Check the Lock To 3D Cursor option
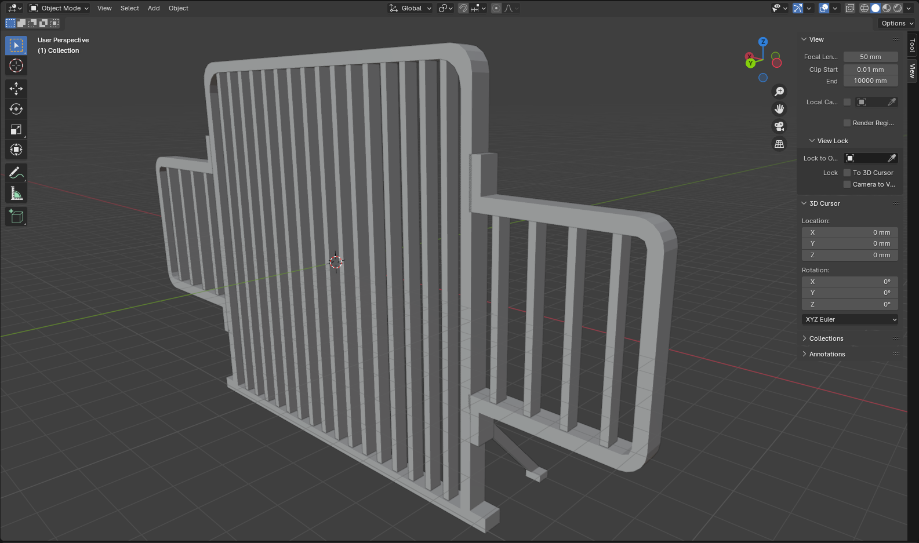 pyautogui.click(x=847, y=173)
